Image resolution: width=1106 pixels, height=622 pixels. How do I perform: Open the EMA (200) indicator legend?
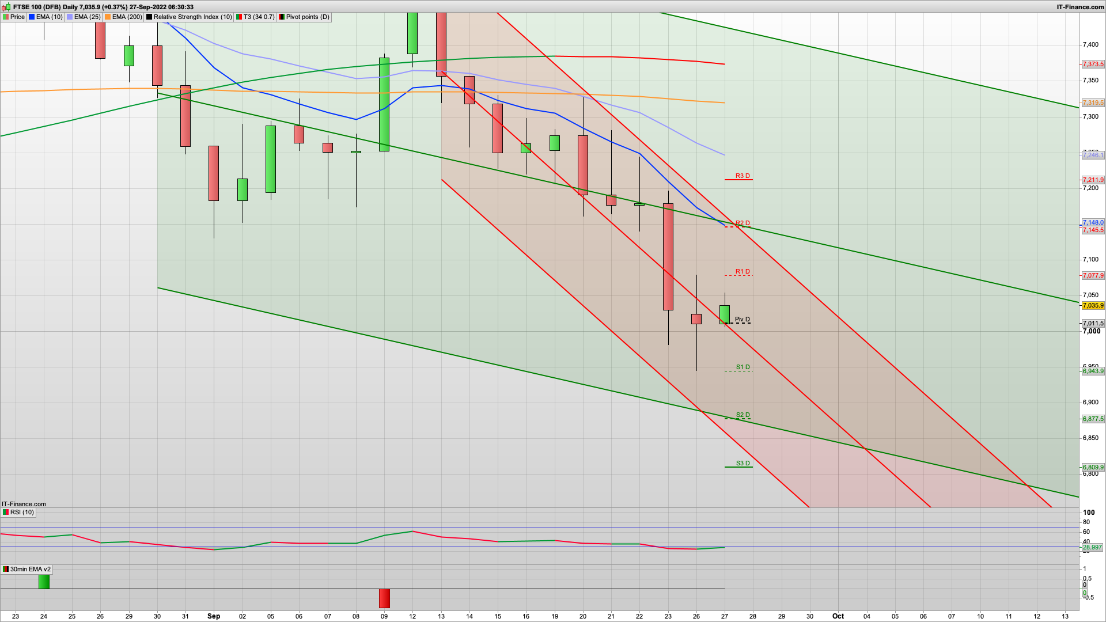[123, 17]
